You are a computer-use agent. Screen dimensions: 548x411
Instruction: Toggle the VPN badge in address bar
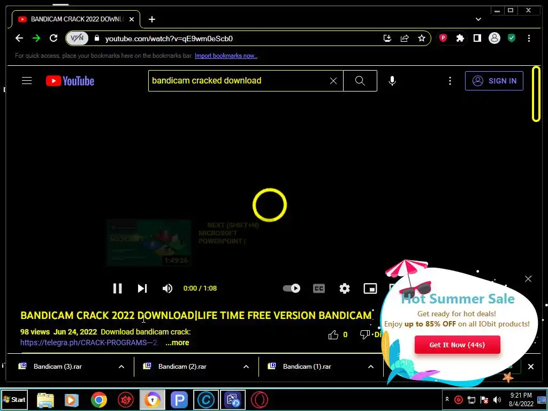pos(77,38)
